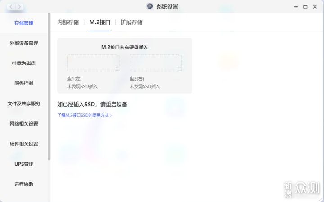
Task: Switch to the 内部存储 tab
Action: [68, 22]
